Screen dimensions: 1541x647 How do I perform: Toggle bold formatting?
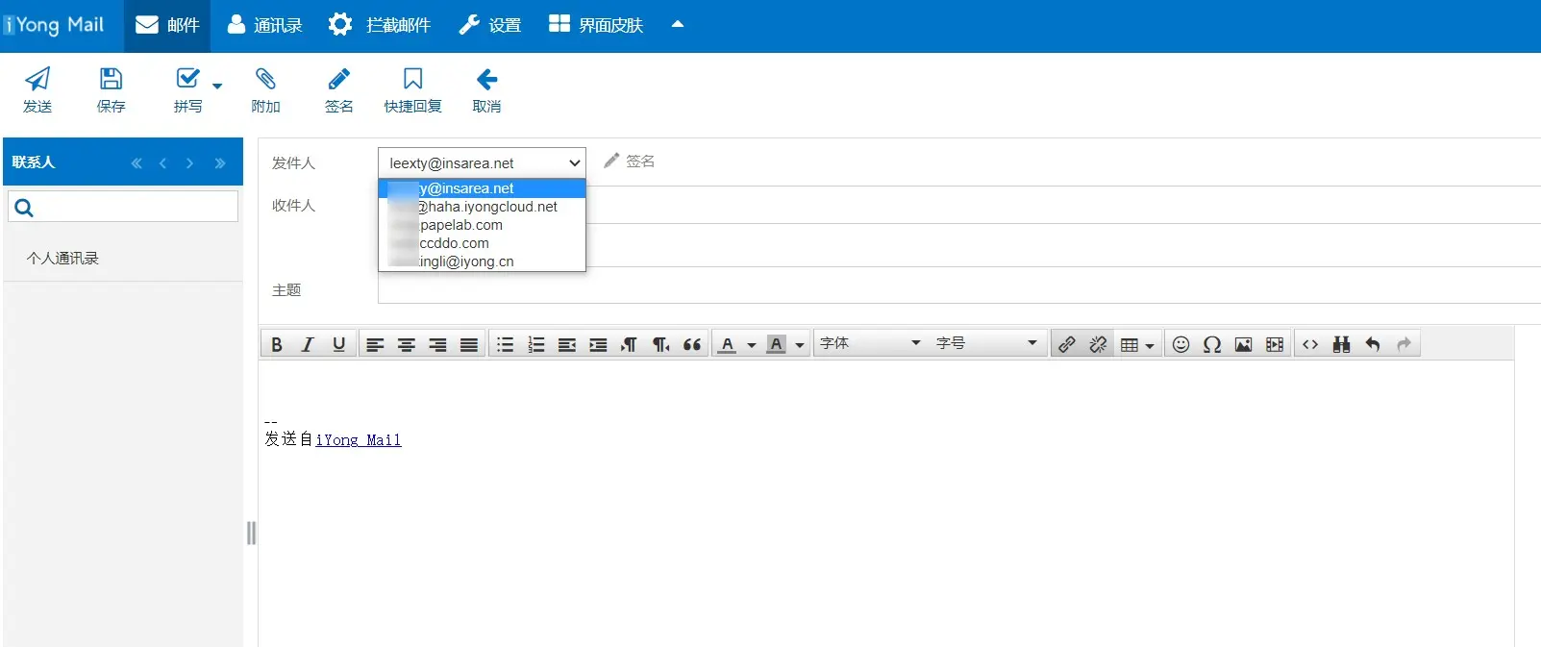click(277, 344)
